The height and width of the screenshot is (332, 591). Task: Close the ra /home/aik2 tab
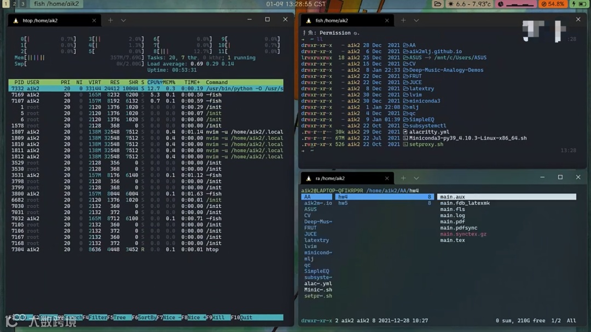pos(387,179)
